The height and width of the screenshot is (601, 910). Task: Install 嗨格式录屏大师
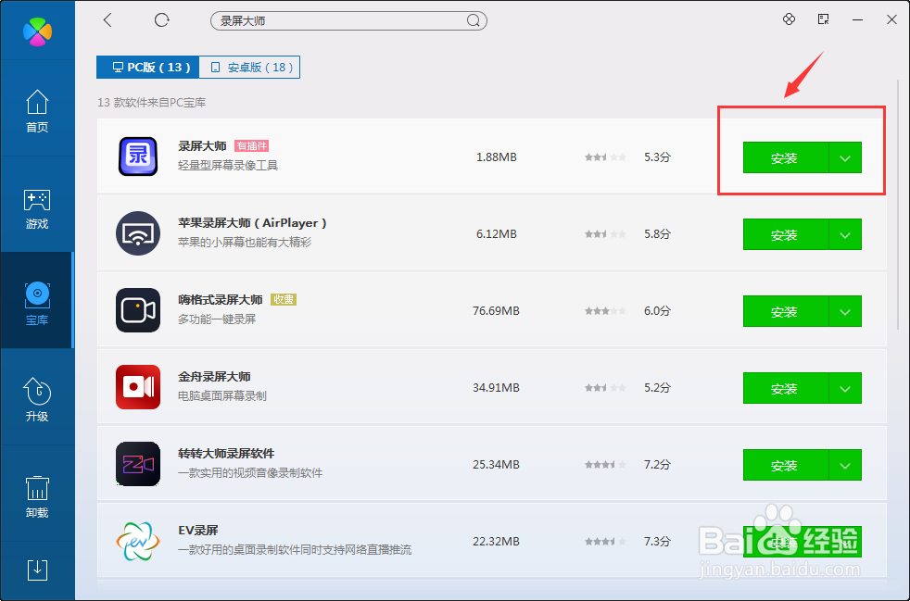pos(786,311)
